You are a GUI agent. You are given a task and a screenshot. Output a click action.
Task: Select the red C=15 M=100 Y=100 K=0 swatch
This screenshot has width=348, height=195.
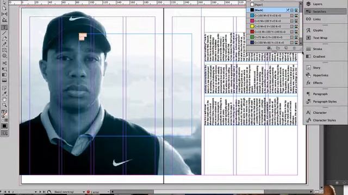click(x=273, y=32)
